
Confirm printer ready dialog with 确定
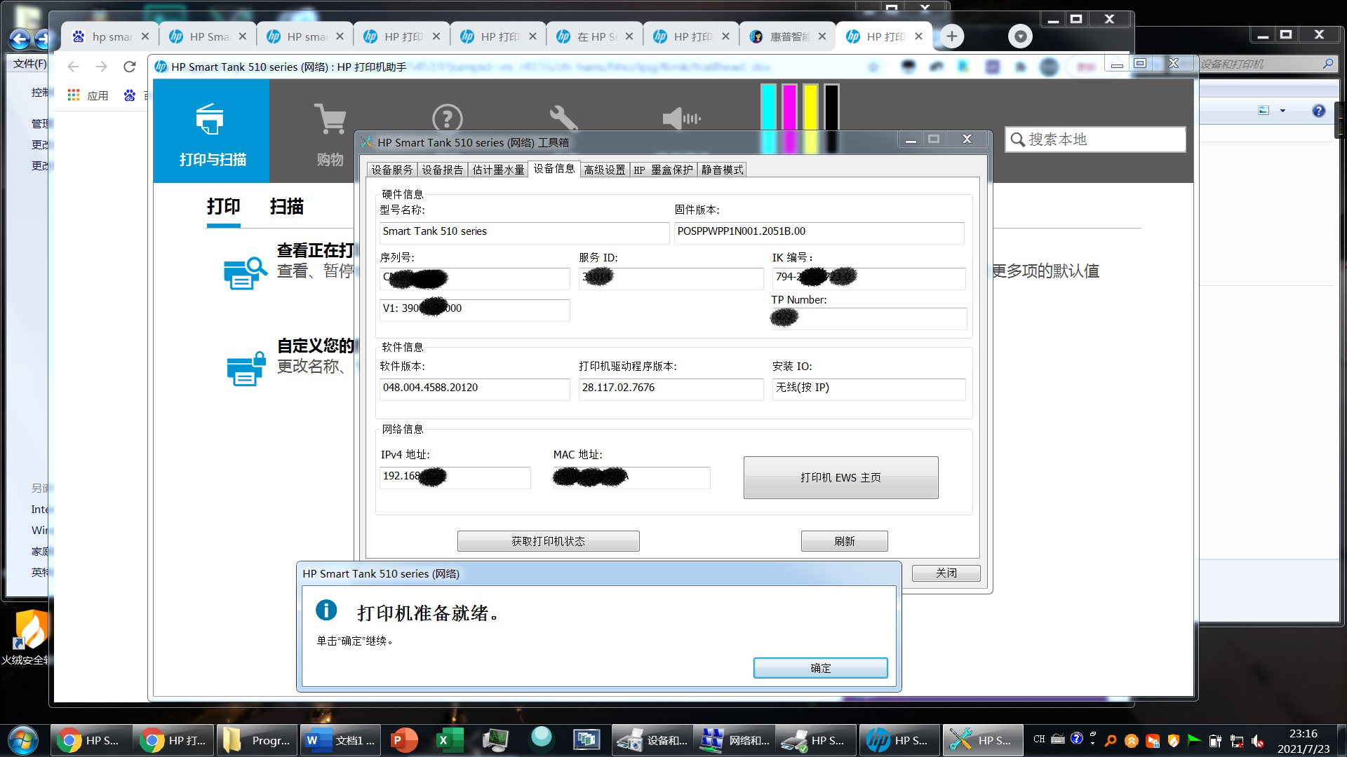click(820, 668)
